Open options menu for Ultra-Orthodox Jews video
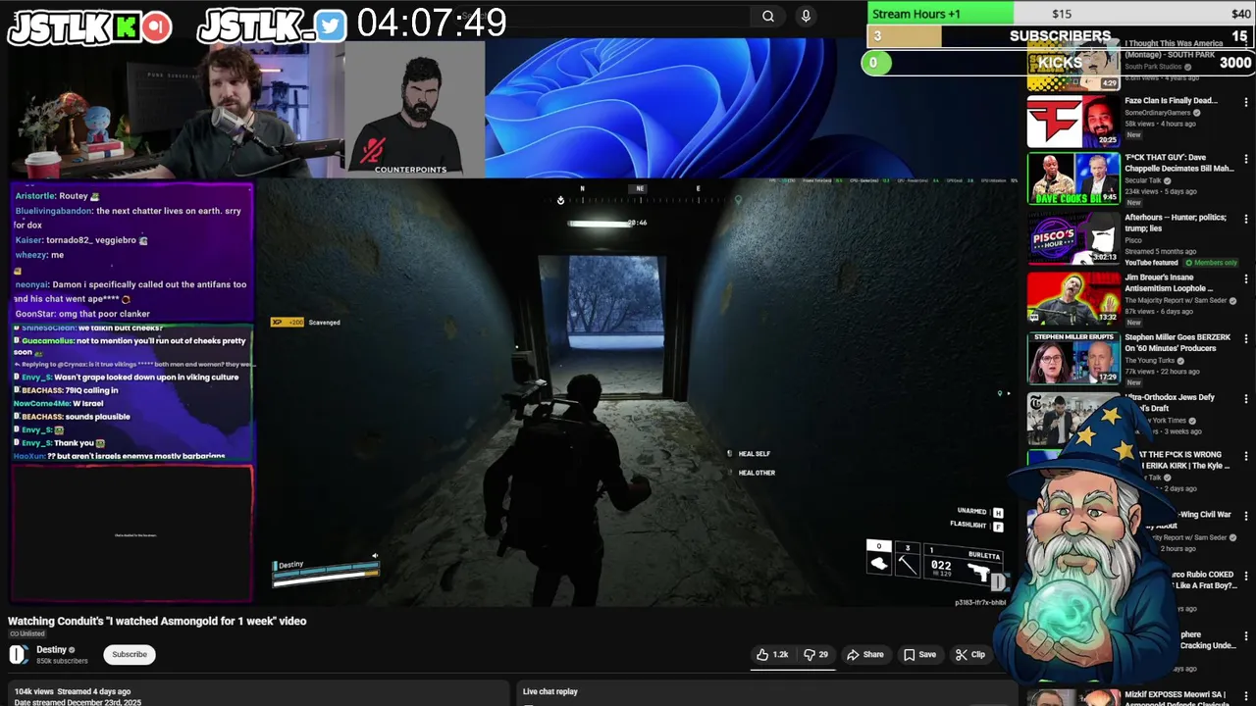The width and height of the screenshot is (1256, 706). click(x=1246, y=399)
